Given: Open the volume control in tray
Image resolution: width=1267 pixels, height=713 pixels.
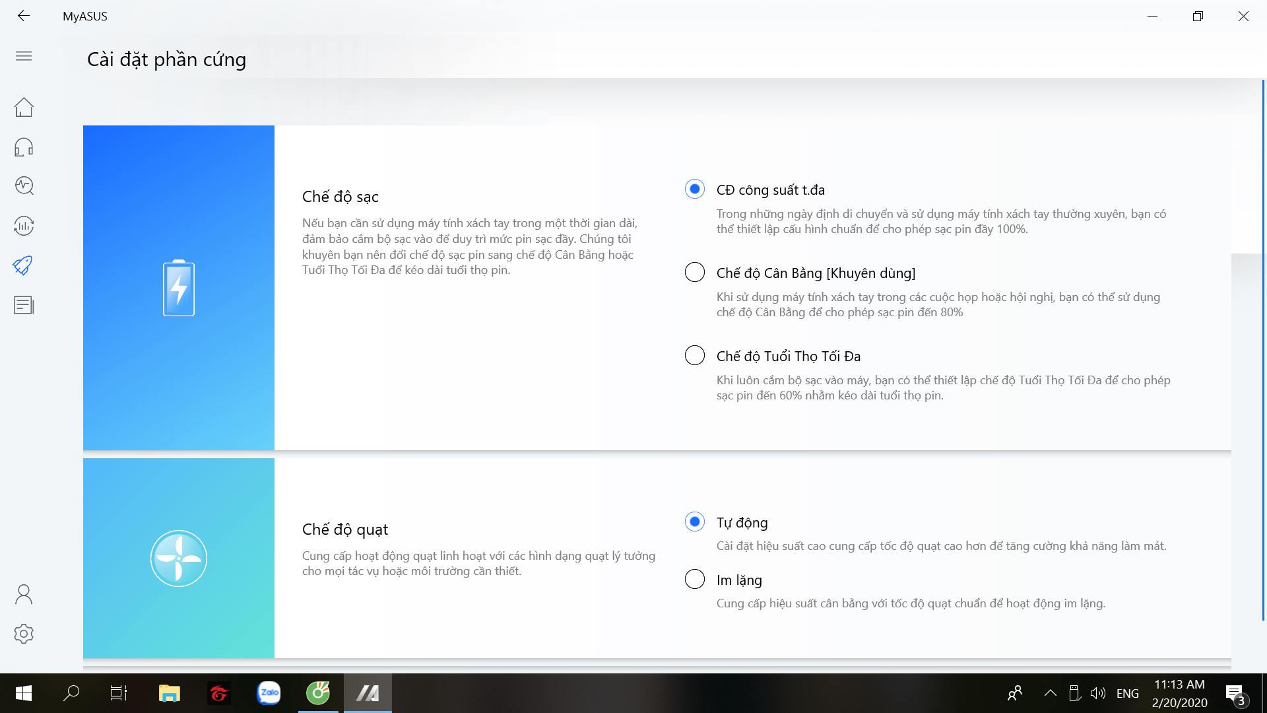Looking at the screenshot, I should [1098, 693].
